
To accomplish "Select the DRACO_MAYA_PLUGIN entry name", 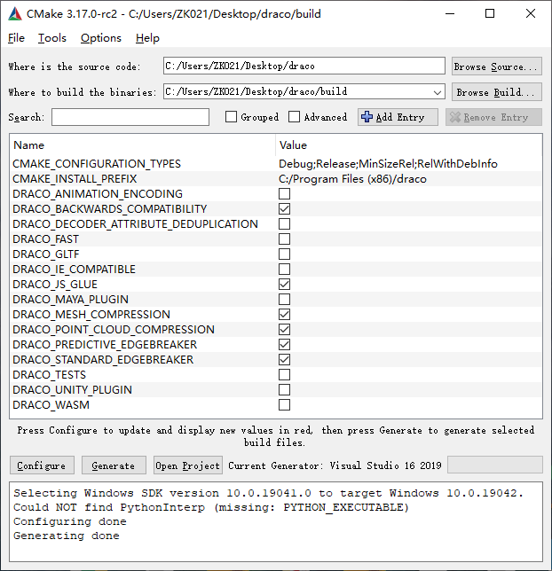I will point(70,300).
